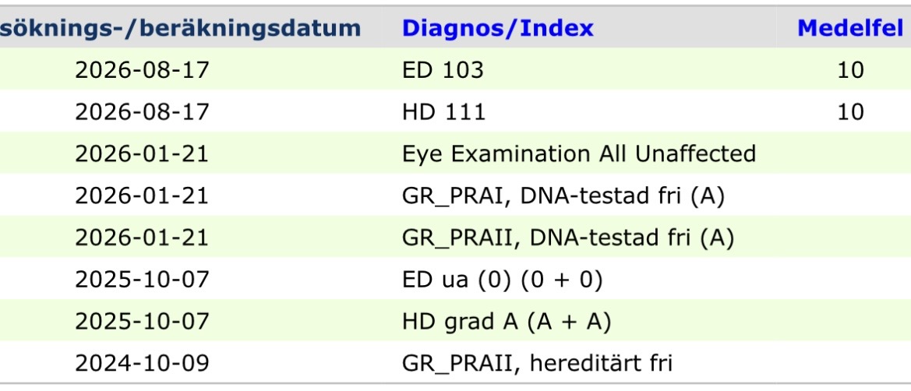Click the 2026-01-21 date beside Eye Examination
Image resolution: width=911 pixels, height=391 pixels.
tap(142, 153)
